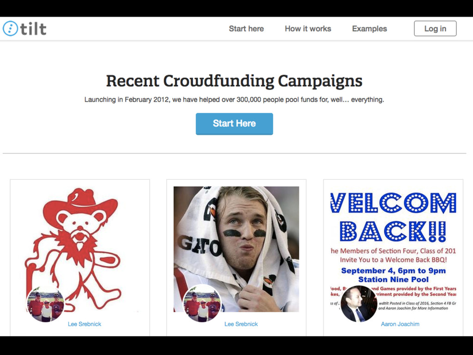Image resolution: width=473 pixels, height=355 pixels.
Task: Open the Aaron Joachim profile link
Action: (x=400, y=324)
